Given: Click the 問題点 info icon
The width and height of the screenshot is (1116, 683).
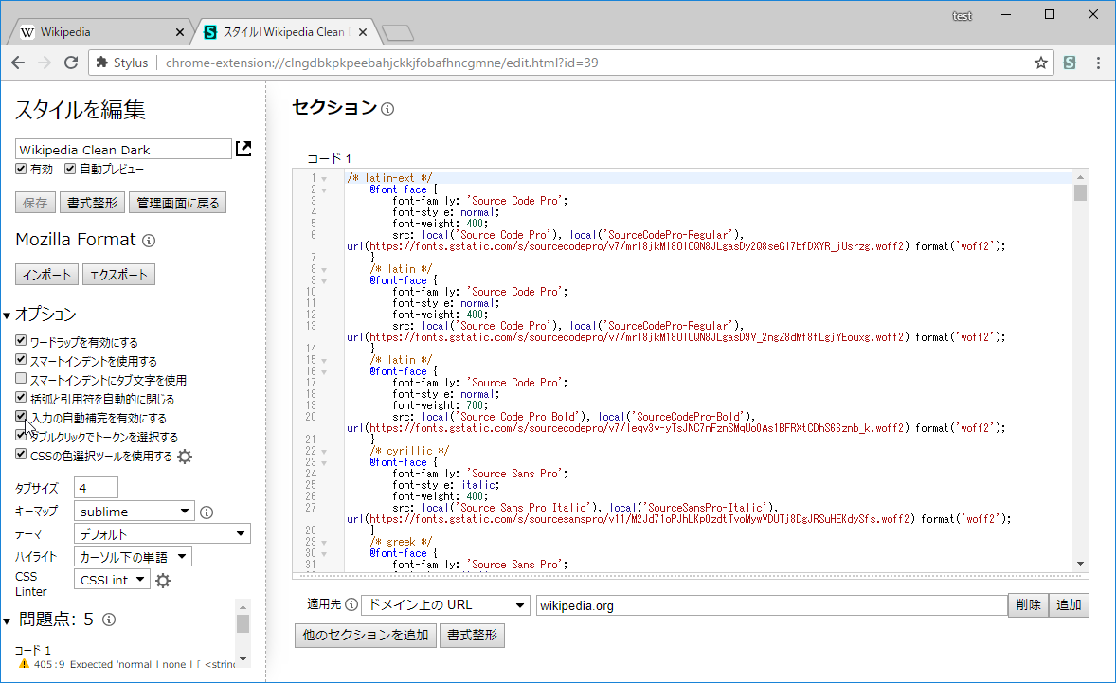Looking at the screenshot, I should coord(109,620).
